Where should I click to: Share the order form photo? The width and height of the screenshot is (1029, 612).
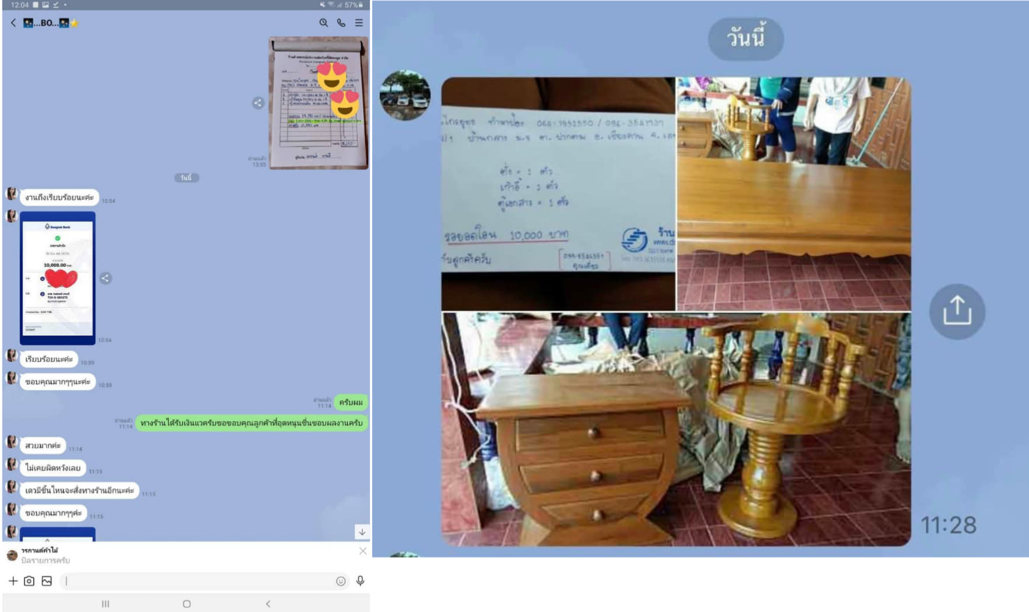(258, 103)
